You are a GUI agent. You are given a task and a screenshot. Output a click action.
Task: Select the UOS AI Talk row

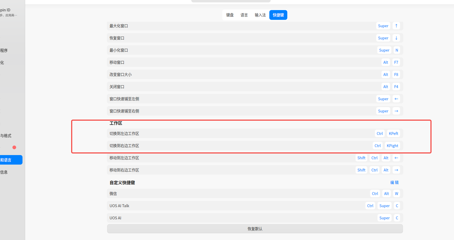pos(255,206)
